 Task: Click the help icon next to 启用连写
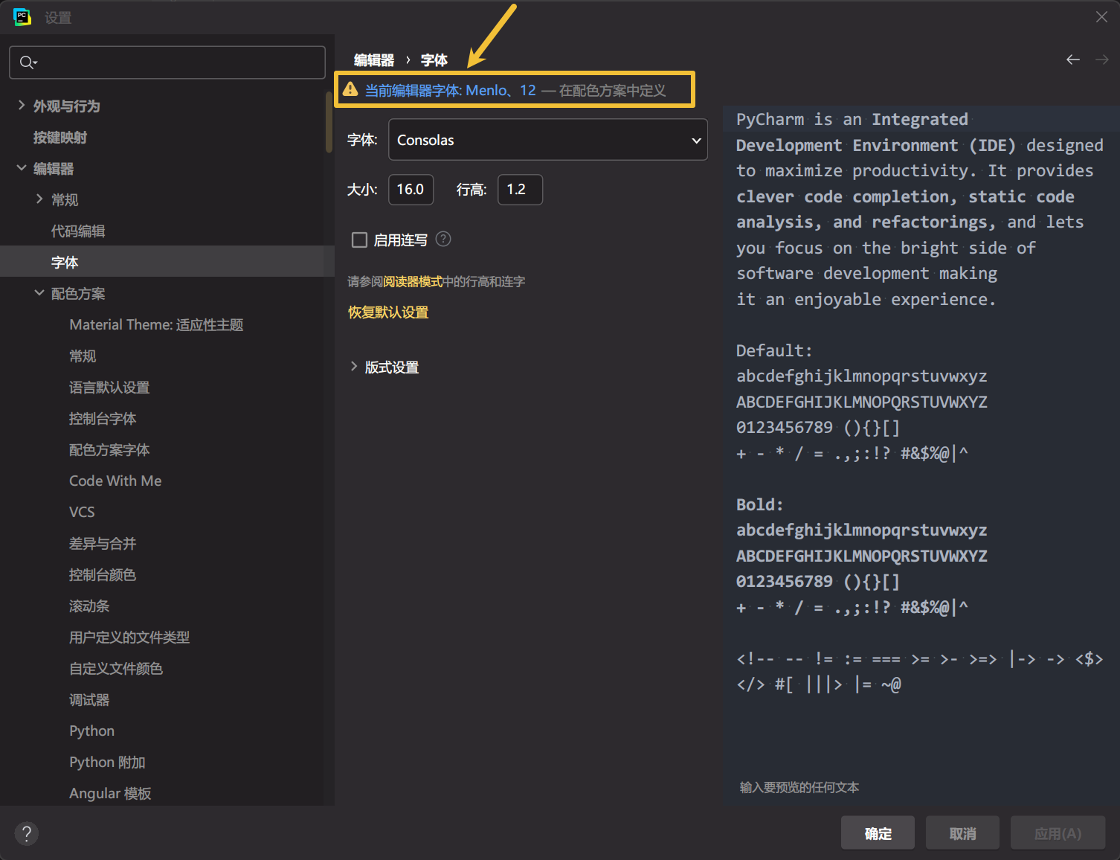[443, 239]
